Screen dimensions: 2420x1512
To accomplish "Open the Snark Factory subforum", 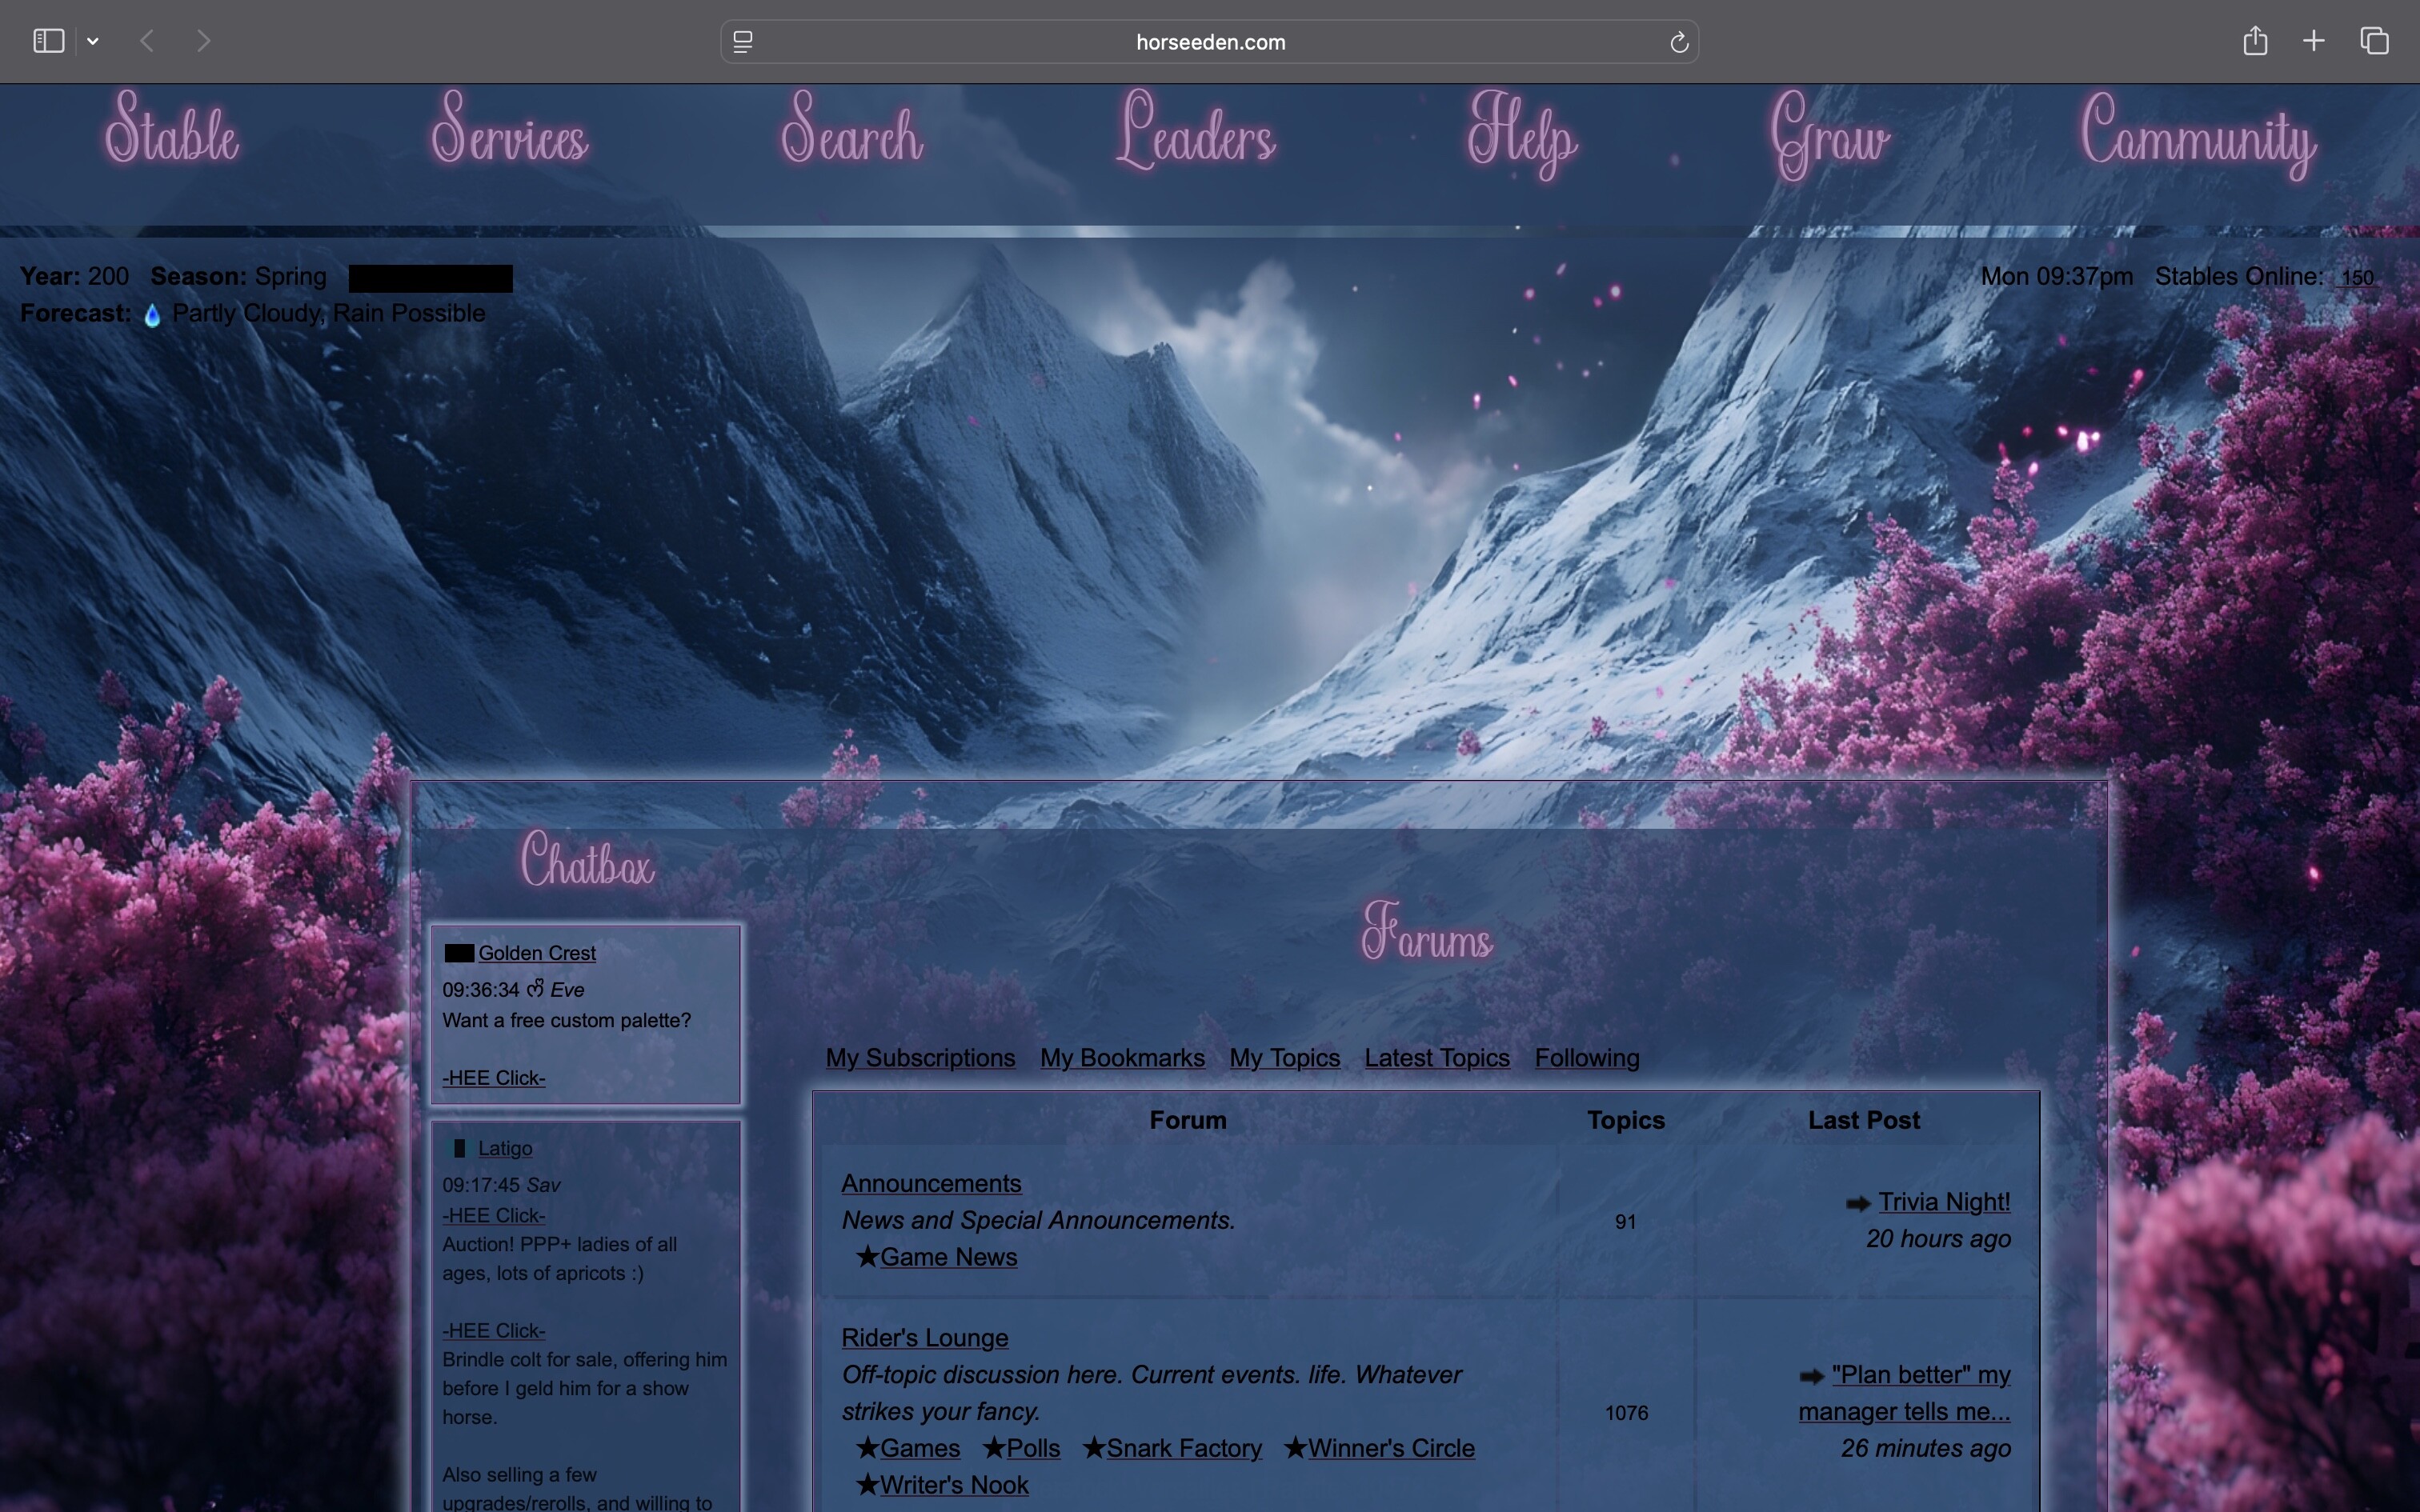I will click(1184, 1448).
